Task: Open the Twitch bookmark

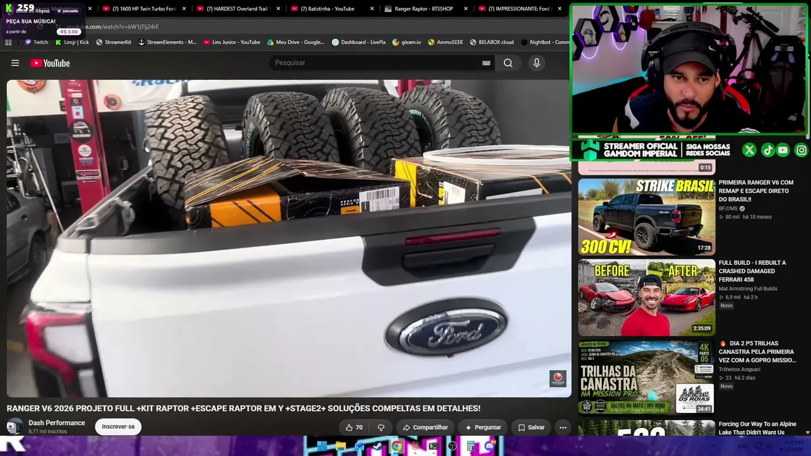Action: click(x=36, y=42)
